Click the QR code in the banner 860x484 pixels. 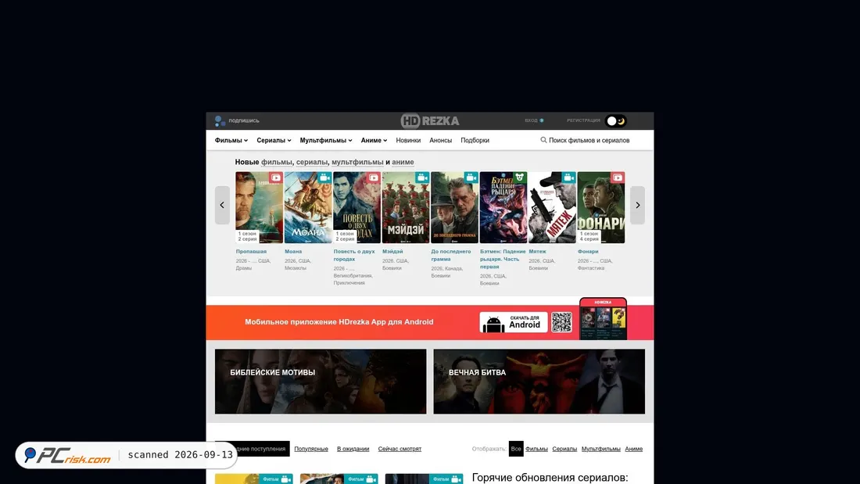[561, 322]
